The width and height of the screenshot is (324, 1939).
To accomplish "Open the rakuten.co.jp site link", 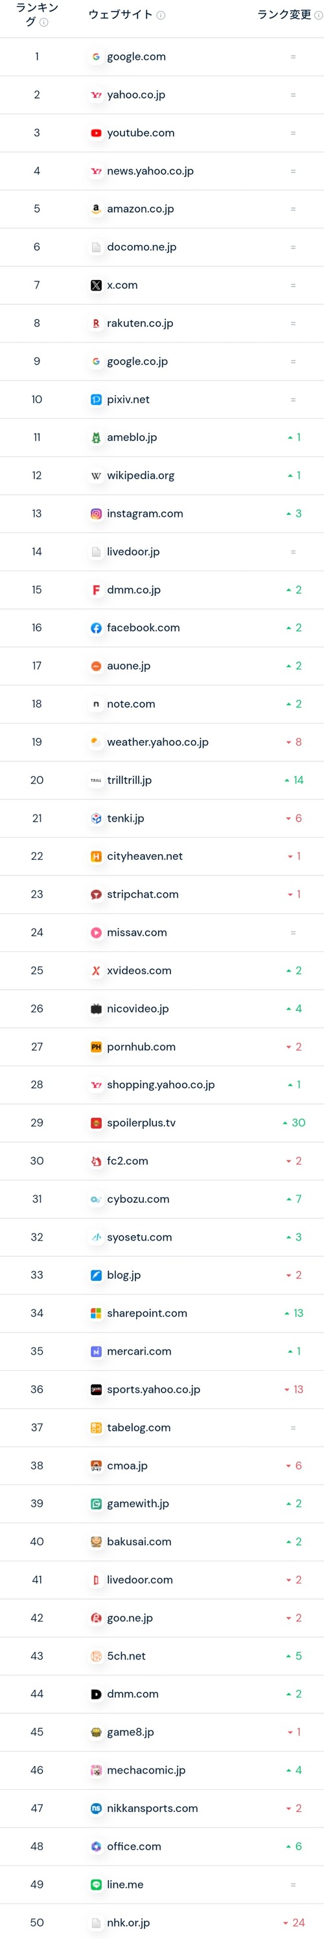I will (x=140, y=323).
